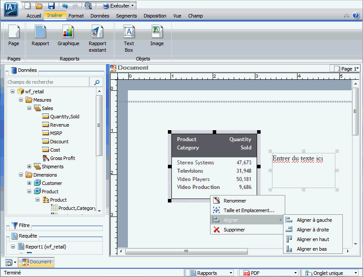Image resolution: width=363 pixels, height=277 pixels.
Task: Click the redo arrow icon
Action: coord(75,6)
